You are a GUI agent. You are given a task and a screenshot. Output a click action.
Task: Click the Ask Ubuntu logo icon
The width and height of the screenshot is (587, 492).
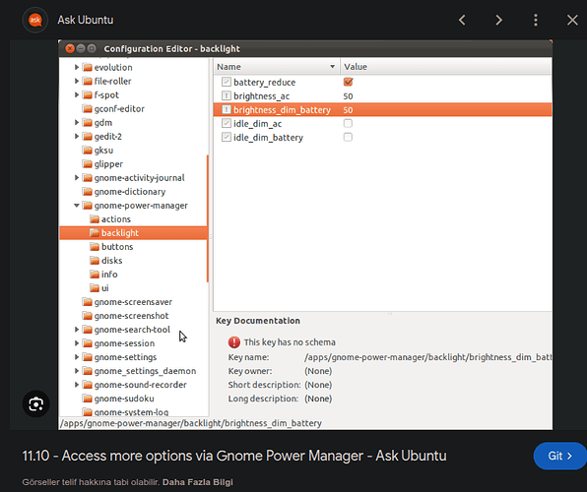point(35,20)
